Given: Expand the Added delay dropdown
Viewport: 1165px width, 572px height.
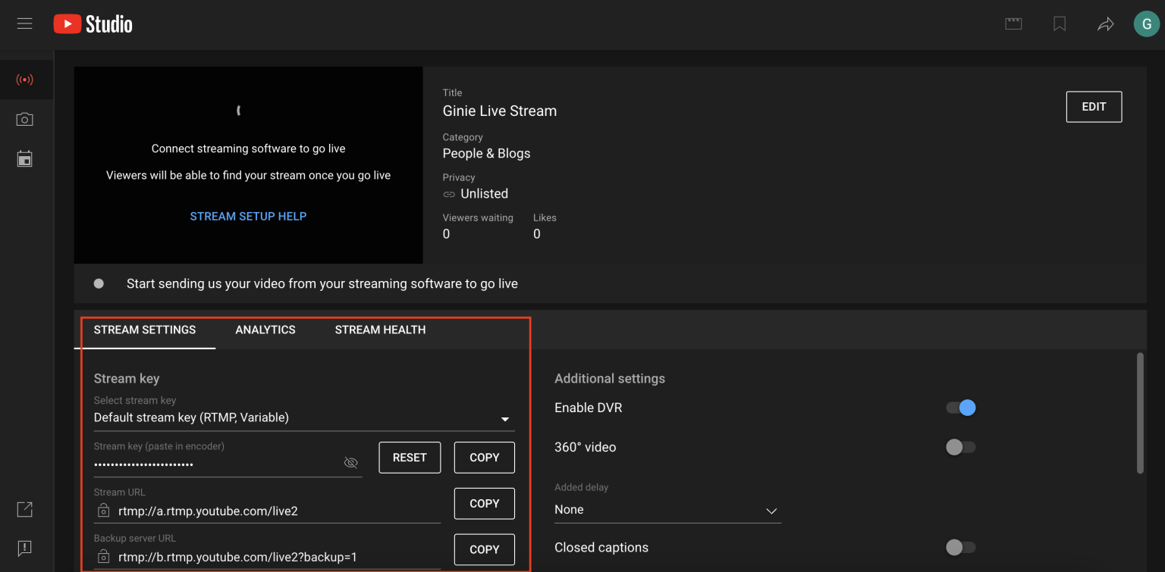Looking at the screenshot, I should pos(771,511).
